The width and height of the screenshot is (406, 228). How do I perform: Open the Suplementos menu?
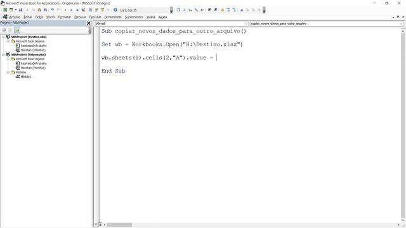pos(134,17)
